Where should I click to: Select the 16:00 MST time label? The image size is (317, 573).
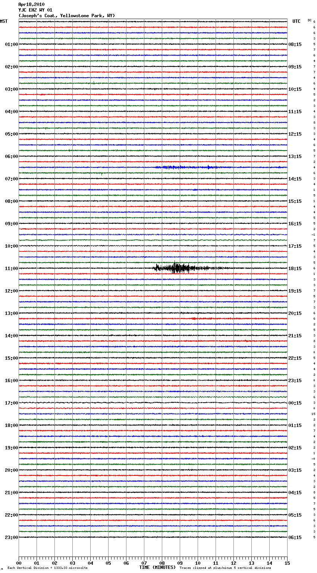click(11, 381)
